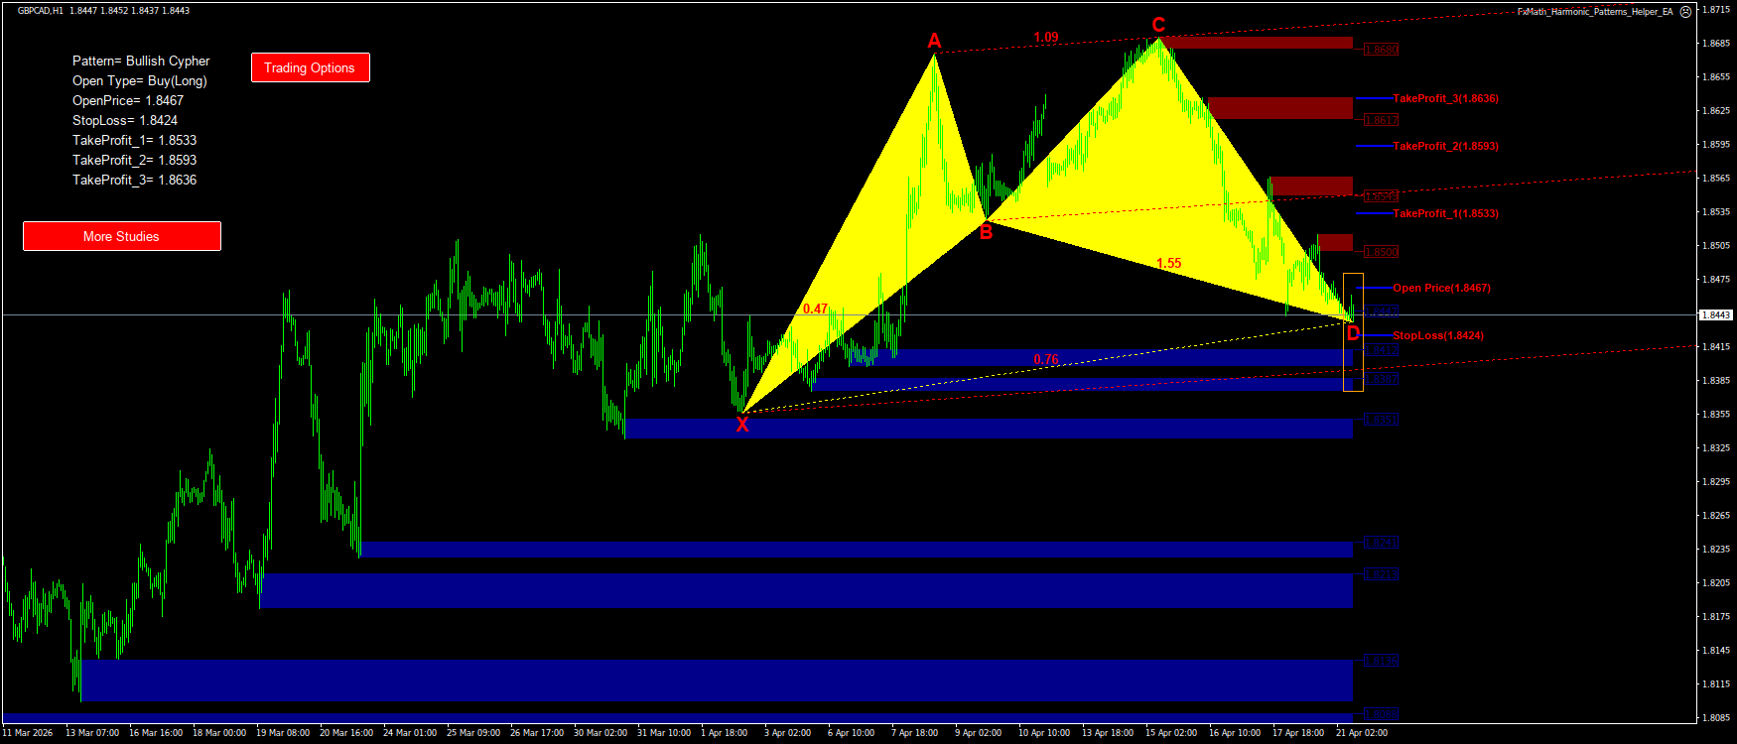Click the 1.8213 support zone price tag
The height and width of the screenshot is (744, 1737).
point(1381,574)
